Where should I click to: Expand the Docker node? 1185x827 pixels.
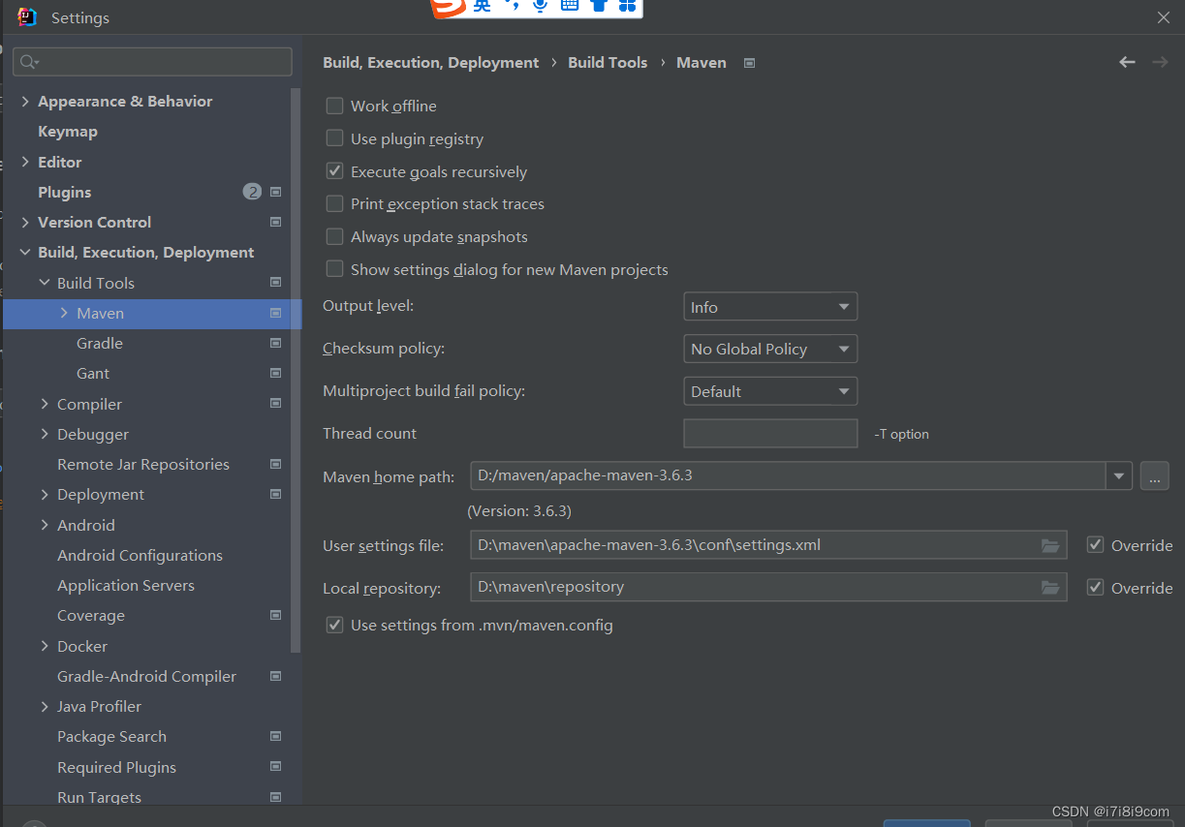coord(45,646)
